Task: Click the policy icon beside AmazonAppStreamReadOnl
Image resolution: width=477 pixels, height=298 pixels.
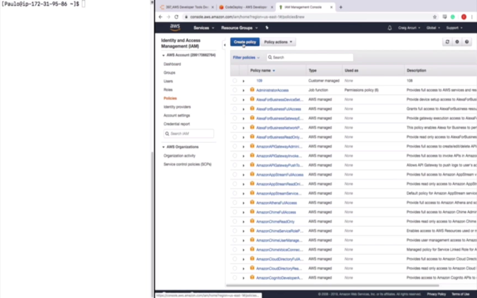Action: point(252,183)
